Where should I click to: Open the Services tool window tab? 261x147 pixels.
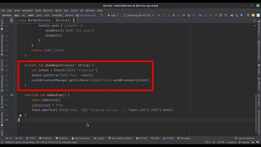tap(142, 138)
